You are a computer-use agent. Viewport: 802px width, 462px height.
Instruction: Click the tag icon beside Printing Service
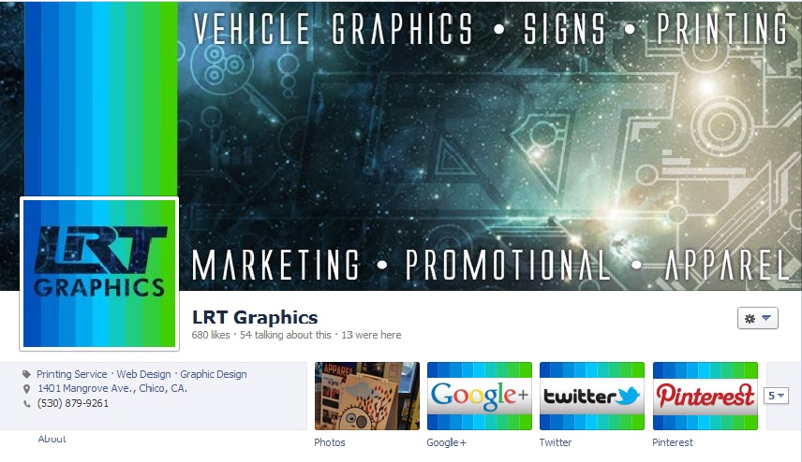click(x=26, y=374)
